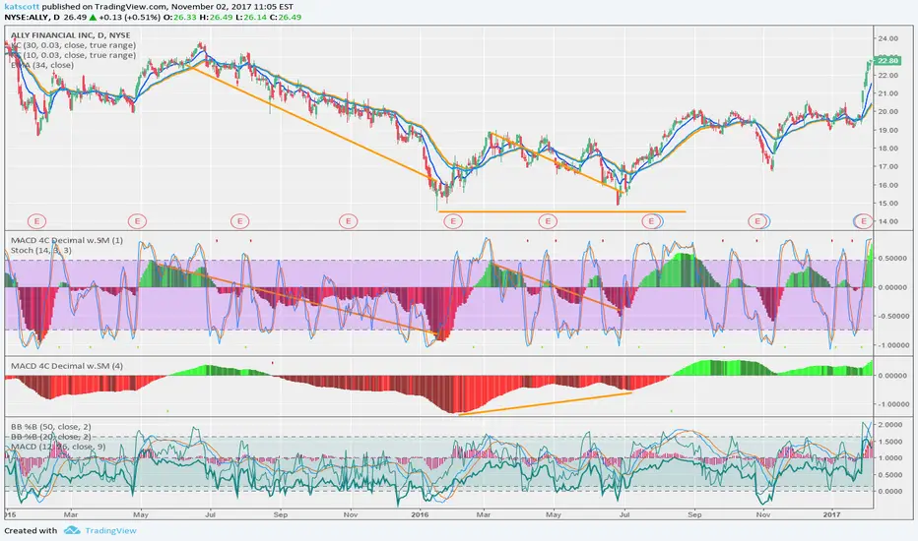Image resolution: width=918 pixels, height=541 pixels.
Task: Click the earnings E marker near November 2015
Action: pyautogui.click(x=348, y=221)
